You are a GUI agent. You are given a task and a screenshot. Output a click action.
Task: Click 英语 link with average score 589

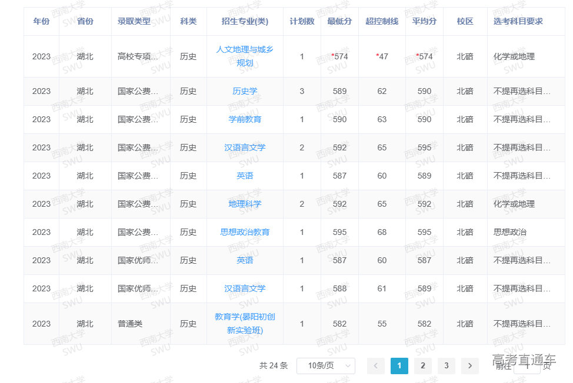pyautogui.click(x=245, y=176)
